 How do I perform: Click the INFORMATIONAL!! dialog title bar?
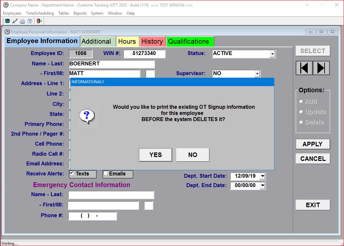point(172,82)
